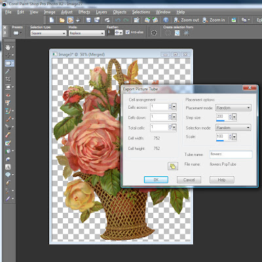Select the Straighten tool
Image resolution: width=262 pixels, height=262 pixels.
[x=8, y=87]
